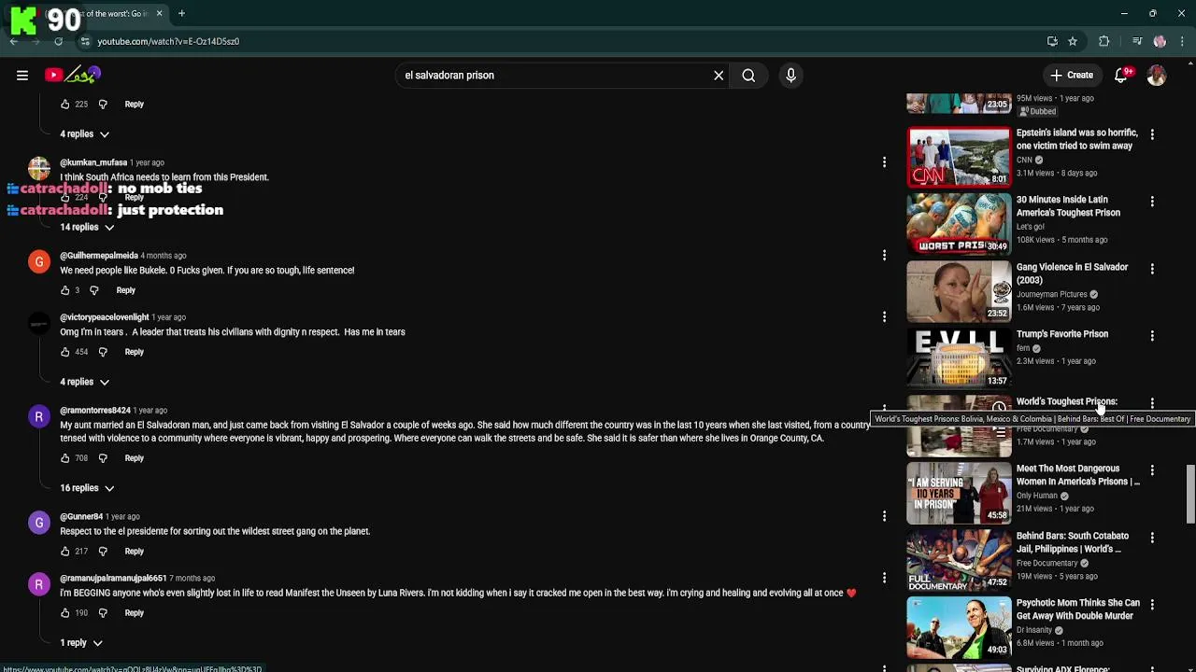
Task: Open @kumkan_mufasa channel link
Action: [93, 163]
